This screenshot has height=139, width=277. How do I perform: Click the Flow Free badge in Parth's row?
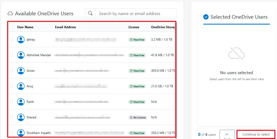(137, 102)
